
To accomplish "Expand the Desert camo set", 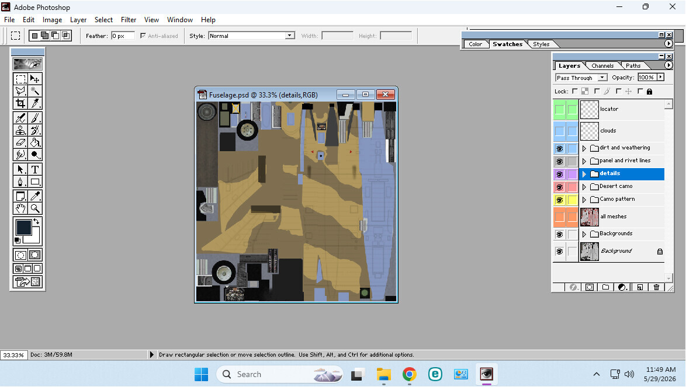I will (584, 187).
